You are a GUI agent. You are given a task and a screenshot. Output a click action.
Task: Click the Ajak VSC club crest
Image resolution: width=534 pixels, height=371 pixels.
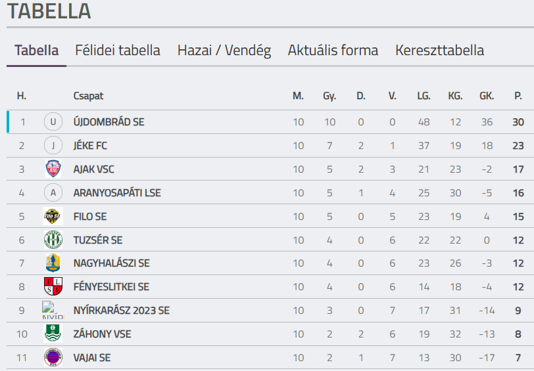[53, 169]
